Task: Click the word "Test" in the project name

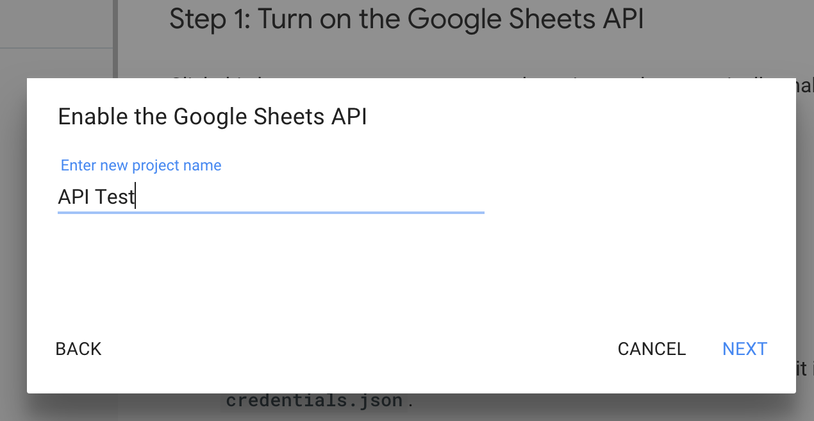Action: pos(115,196)
